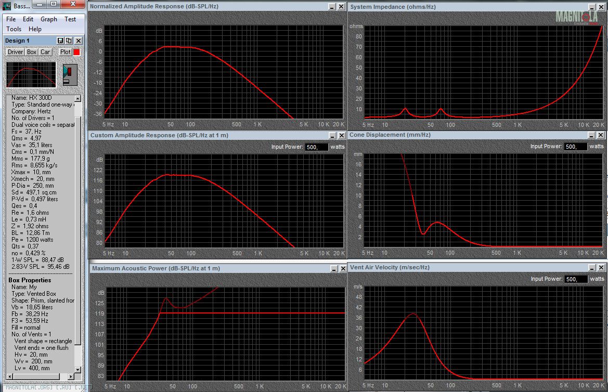This screenshot has width=608, height=392.
Task: Minimize the Cone Displacement graph window
Action: coord(592,135)
